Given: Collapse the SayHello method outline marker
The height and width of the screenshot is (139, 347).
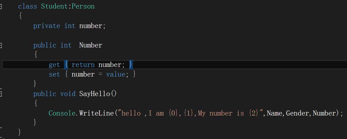Looking at the screenshot, I should click(x=1, y=94).
